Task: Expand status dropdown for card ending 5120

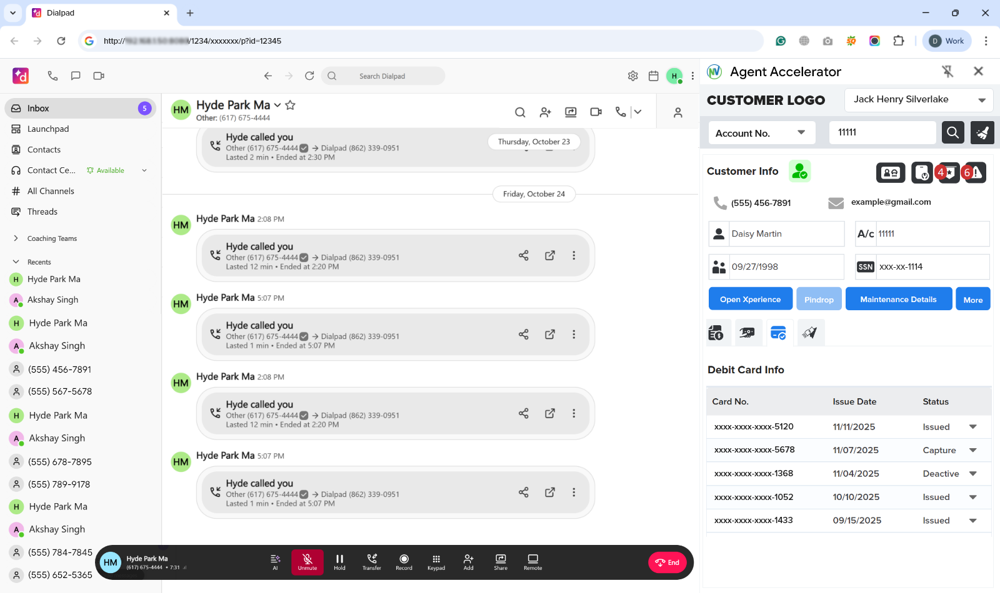Action: pyautogui.click(x=973, y=427)
